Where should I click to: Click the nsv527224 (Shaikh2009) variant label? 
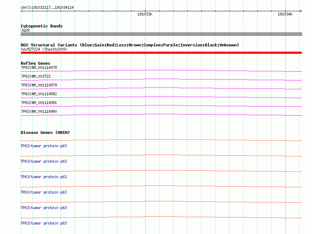(44, 49)
